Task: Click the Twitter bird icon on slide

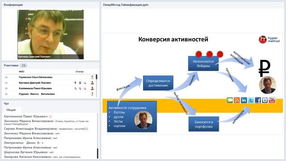Action: tap(251, 100)
